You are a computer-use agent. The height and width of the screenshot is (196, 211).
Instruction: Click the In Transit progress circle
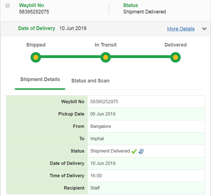[105, 57]
